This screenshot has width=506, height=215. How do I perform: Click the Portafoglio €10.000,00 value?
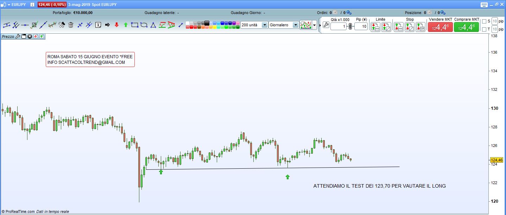[83, 13]
